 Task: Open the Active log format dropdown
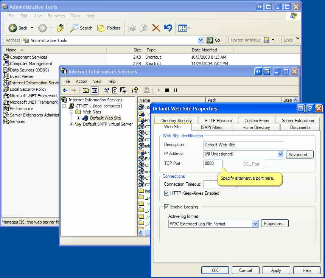click(x=255, y=224)
